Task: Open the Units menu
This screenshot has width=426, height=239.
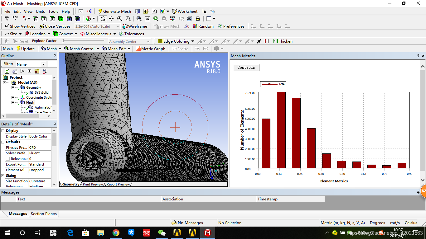Action: pyautogui.click(x=40, y=11)
